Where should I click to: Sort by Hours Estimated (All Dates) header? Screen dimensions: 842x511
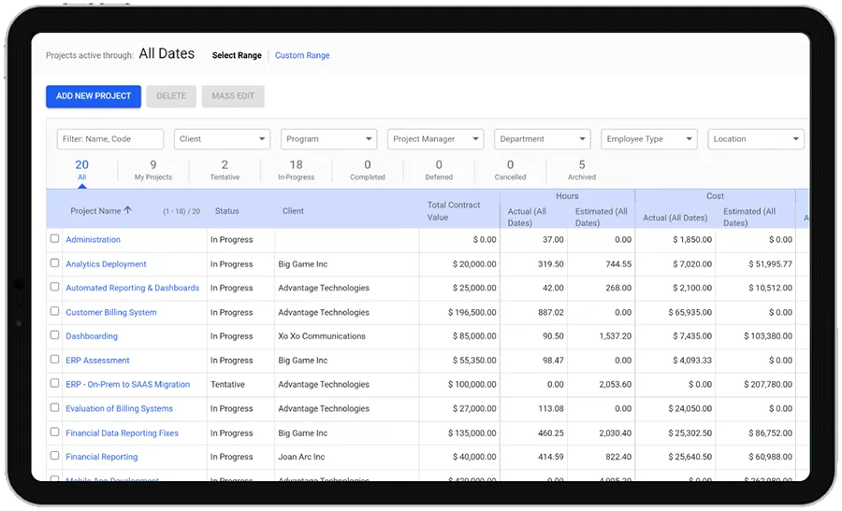tap(601, 217)
